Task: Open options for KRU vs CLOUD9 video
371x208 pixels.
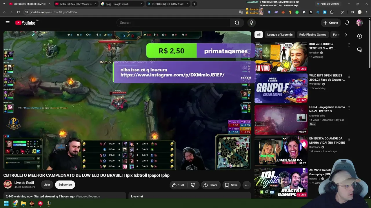Action: (x=349, y=45)
